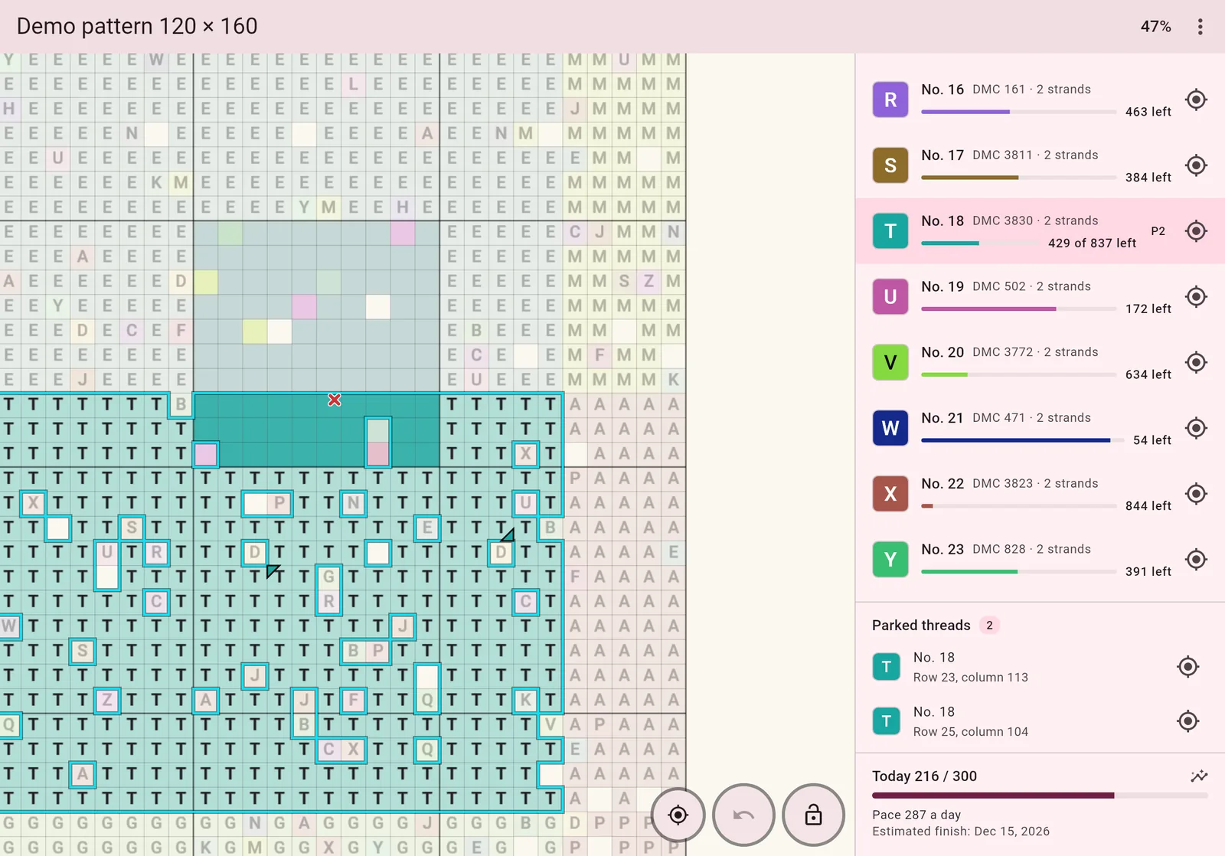The width and height of the screenshot is (1225, 856).
Task: Click the Today 216 / 300 progress bar
Action: click(x=1040, y=796)
